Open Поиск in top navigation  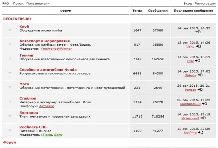pos(18,3)
